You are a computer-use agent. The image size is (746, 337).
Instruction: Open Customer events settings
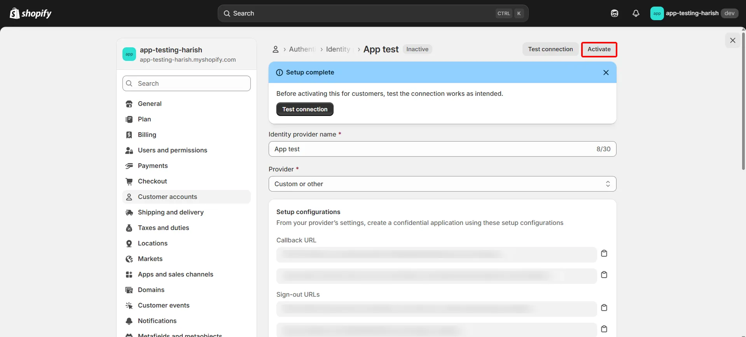187,305
